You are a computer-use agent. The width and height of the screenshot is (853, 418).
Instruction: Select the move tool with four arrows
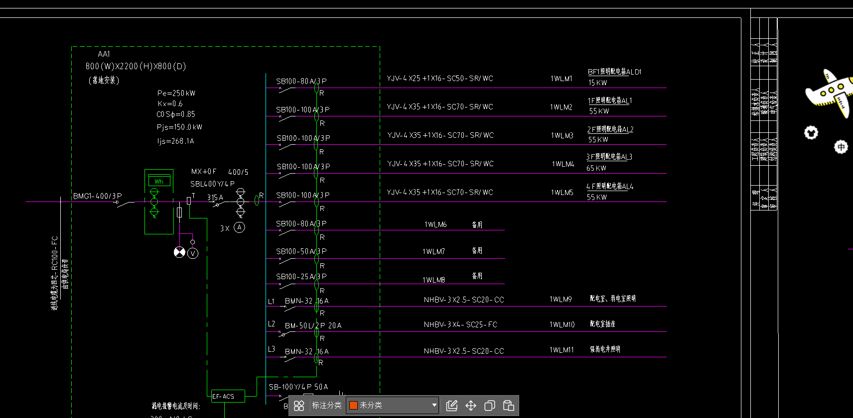tap(471, 406)
